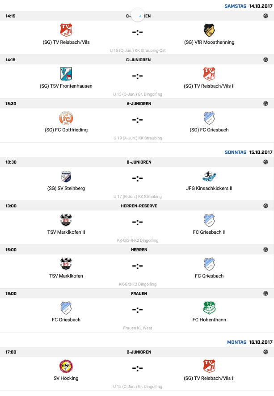Image resolution: width=274 pixels, height=396 pixels.
Task: Open the green FC Hohenthann crest
Action: pyautogui.click(x=209, y=308)
